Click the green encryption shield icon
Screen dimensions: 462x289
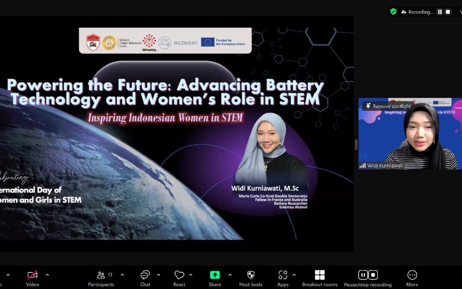tap(393, 12)
